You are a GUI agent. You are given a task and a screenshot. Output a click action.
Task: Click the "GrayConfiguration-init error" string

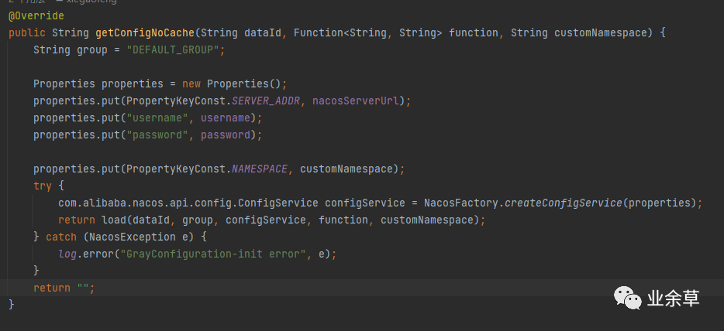click(212, 254)
